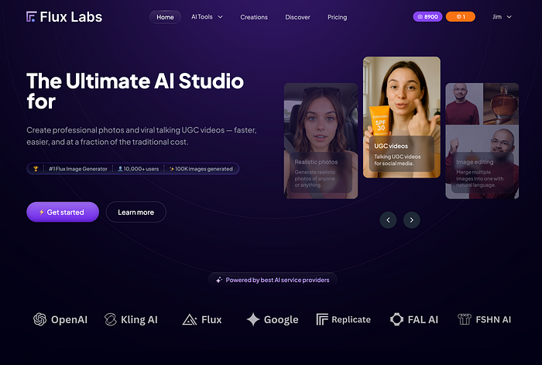Show the next carousel slide
The width and height of the screenshot is (542, 365).
(412, 220)
